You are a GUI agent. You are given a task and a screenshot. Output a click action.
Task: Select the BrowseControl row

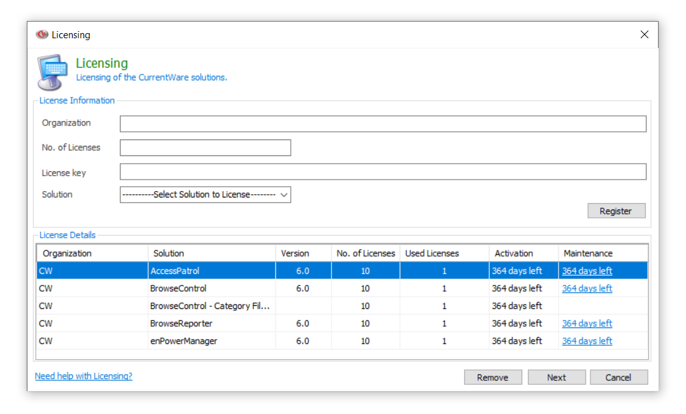click(342, 288)
